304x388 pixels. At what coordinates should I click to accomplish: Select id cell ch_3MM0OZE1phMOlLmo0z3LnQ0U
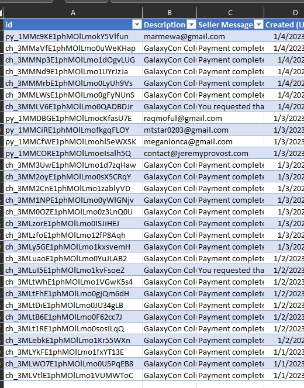point(73,212)
